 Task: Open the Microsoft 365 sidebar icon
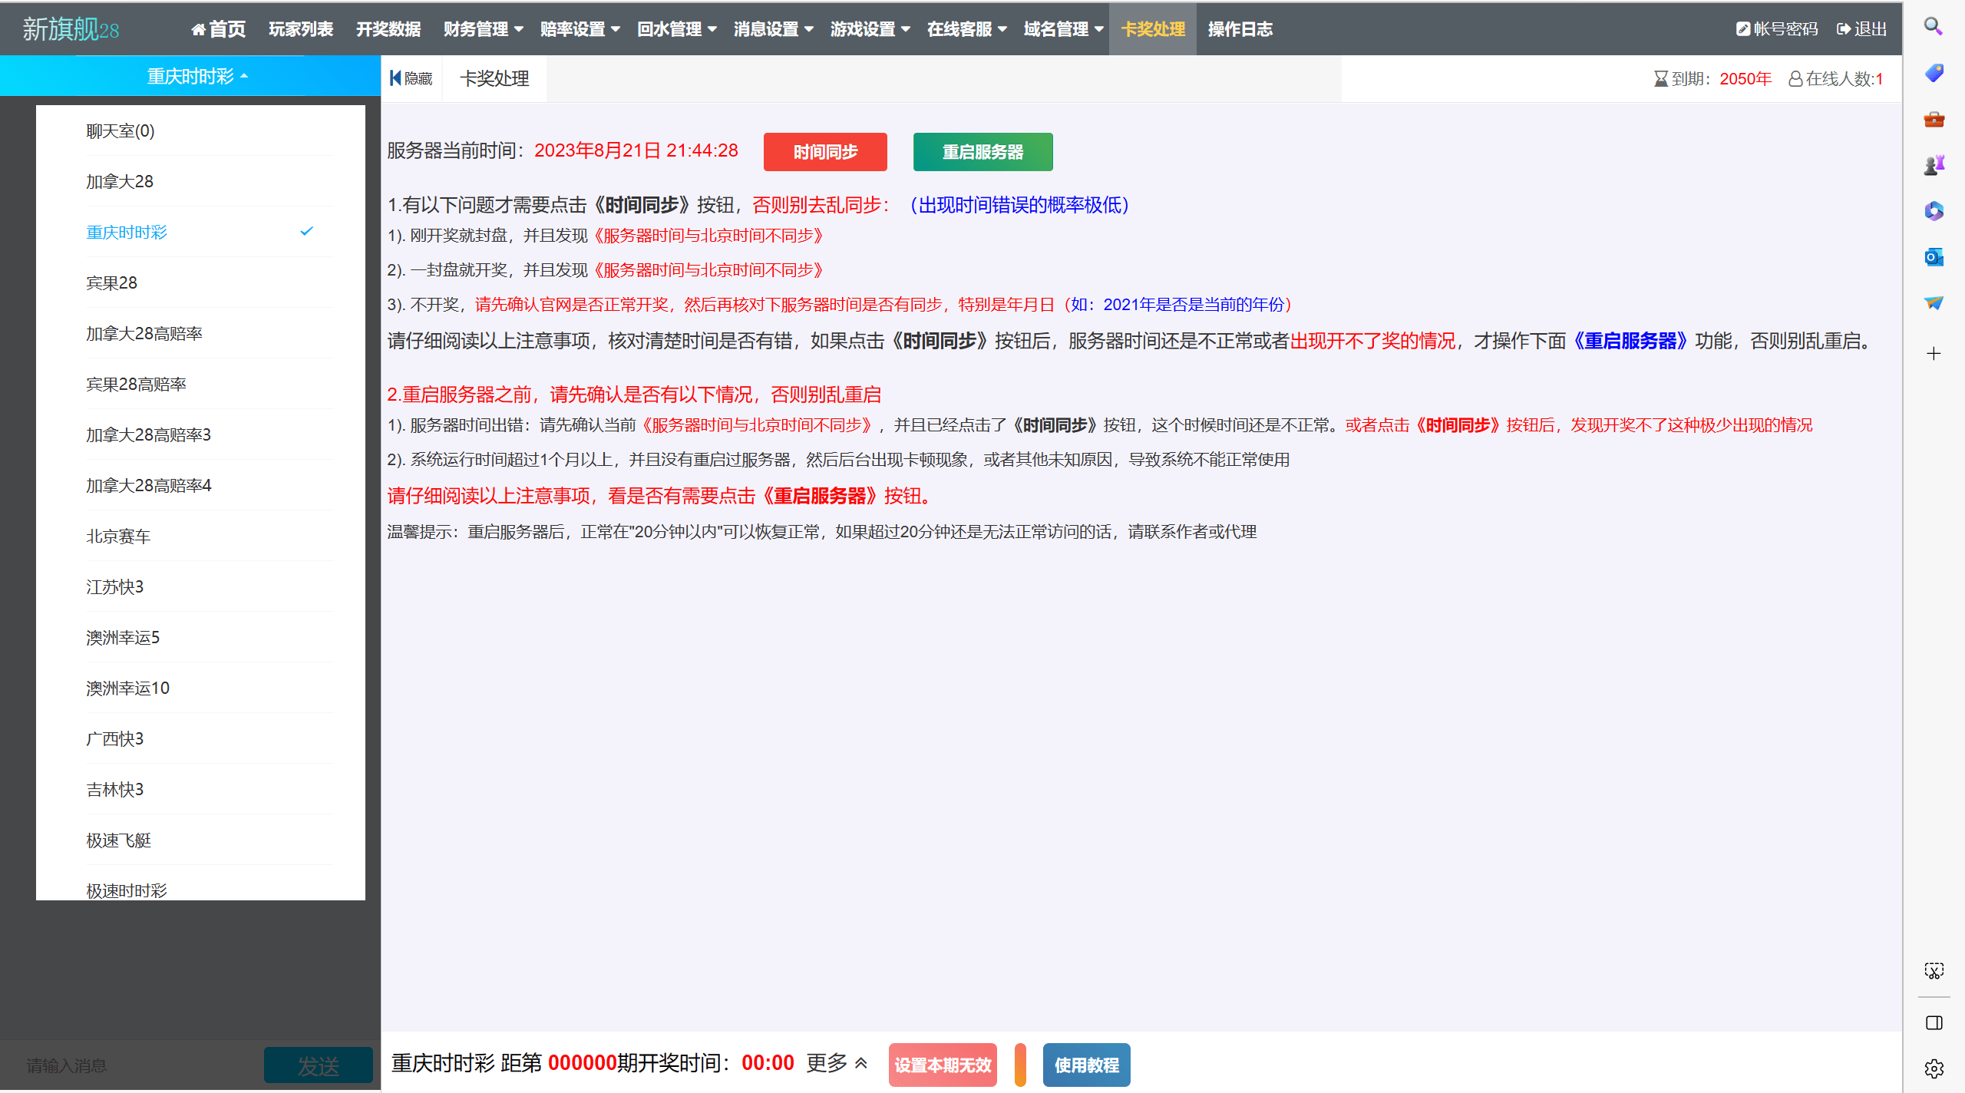(x=1934, y=211)
